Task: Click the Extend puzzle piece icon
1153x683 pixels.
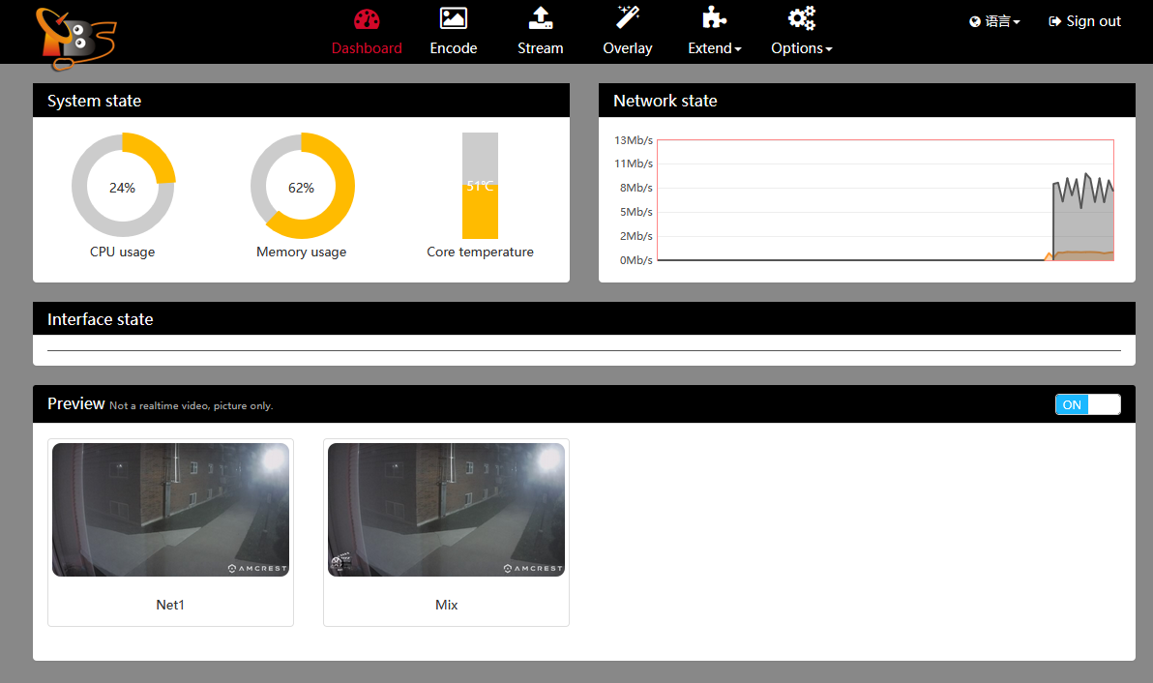Action: pyautogui.click(x=714, y=16)
